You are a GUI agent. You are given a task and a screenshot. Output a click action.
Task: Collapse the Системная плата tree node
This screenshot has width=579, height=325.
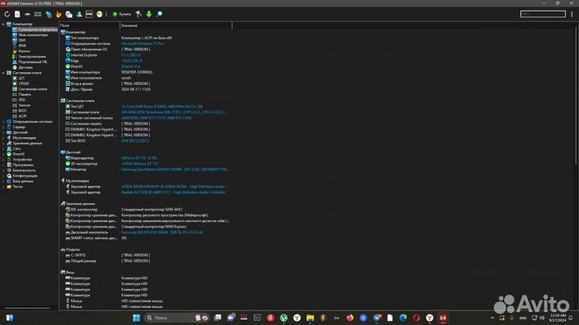click(x=3, y=72)
